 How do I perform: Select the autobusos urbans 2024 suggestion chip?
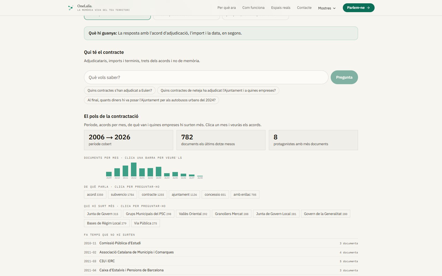[151, 100]
